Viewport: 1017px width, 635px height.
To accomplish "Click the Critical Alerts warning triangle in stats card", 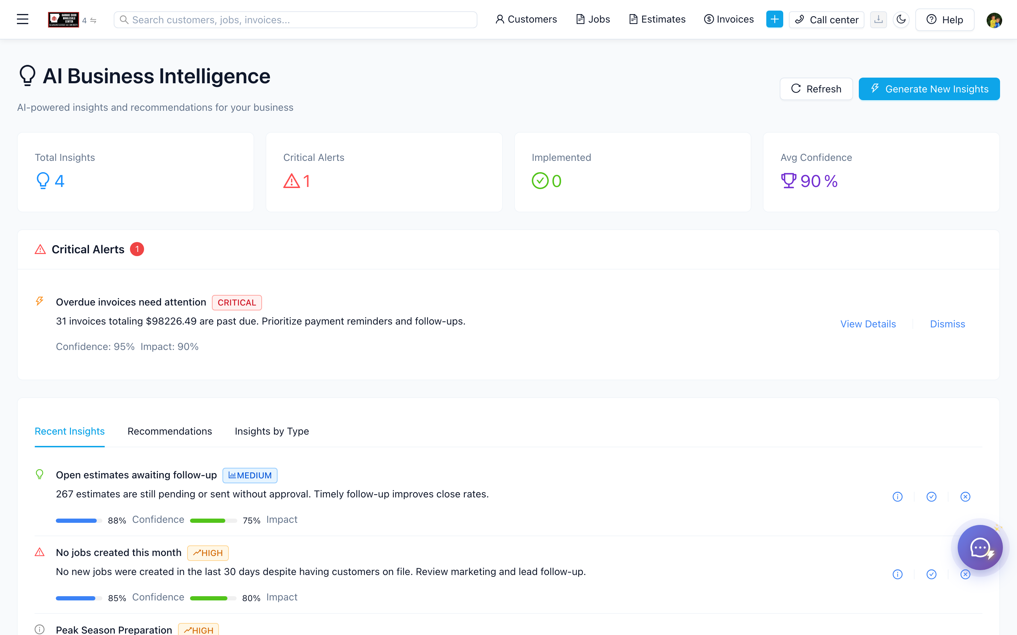I will tap(291, 181).
